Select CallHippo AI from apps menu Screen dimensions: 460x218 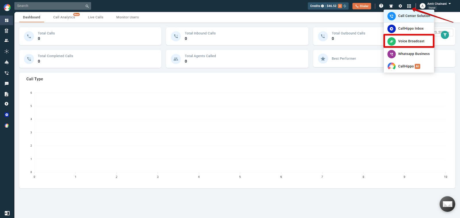click(x=409, y=66)
